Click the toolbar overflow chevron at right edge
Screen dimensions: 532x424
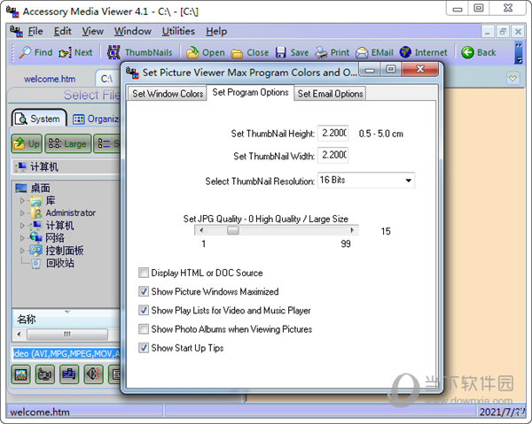point(519,53)
